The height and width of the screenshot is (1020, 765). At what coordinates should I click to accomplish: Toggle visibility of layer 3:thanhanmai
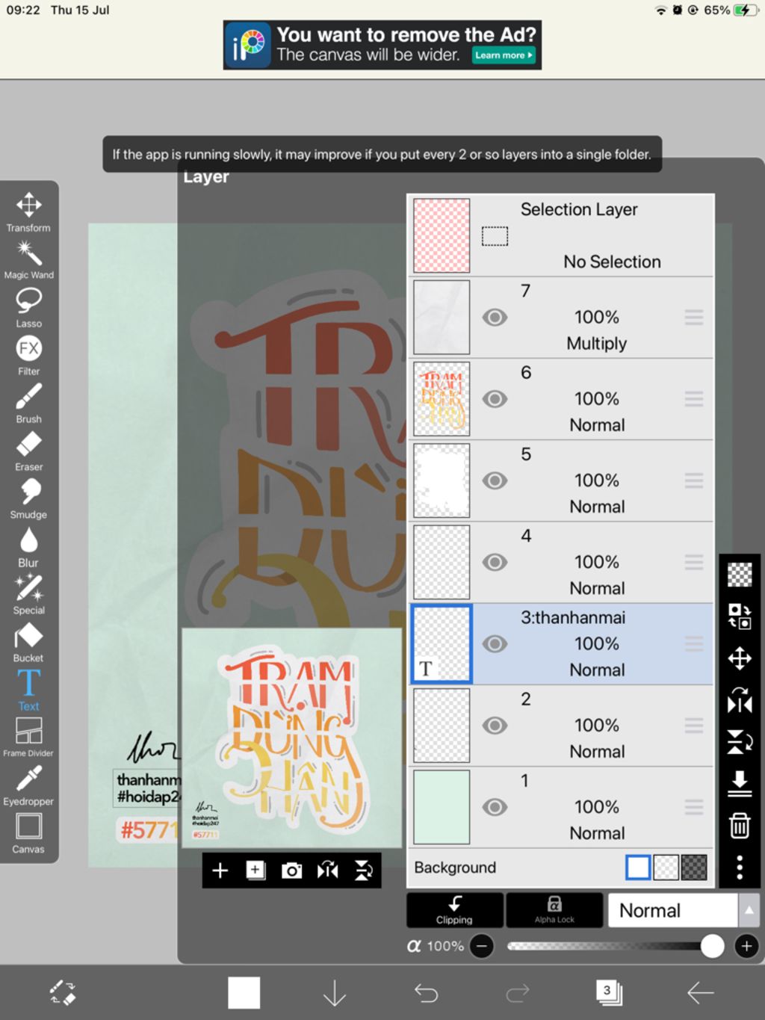(x=495, y=643)
